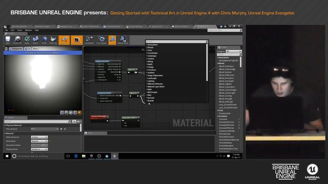Image resolution: width=328 pixels, height=184 pixels.
Task: Open Microsoft Edge from the taskbar
Action: (x=76, y=156)
